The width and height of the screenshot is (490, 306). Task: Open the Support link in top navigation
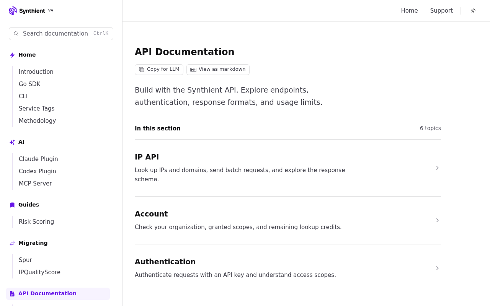click(441, 11)
